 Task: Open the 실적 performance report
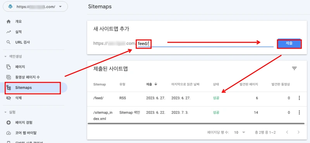click(x=18, y=32)
